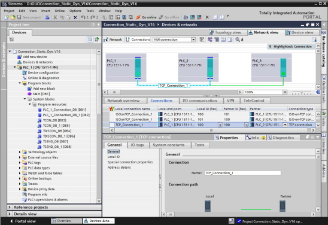Expand the Details view panel
Screen dimensions: 328x225
click(x=10, y=214)
